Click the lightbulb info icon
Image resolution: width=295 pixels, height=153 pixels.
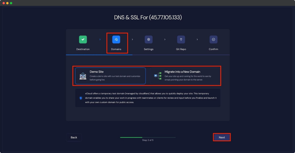click(80, 98)
